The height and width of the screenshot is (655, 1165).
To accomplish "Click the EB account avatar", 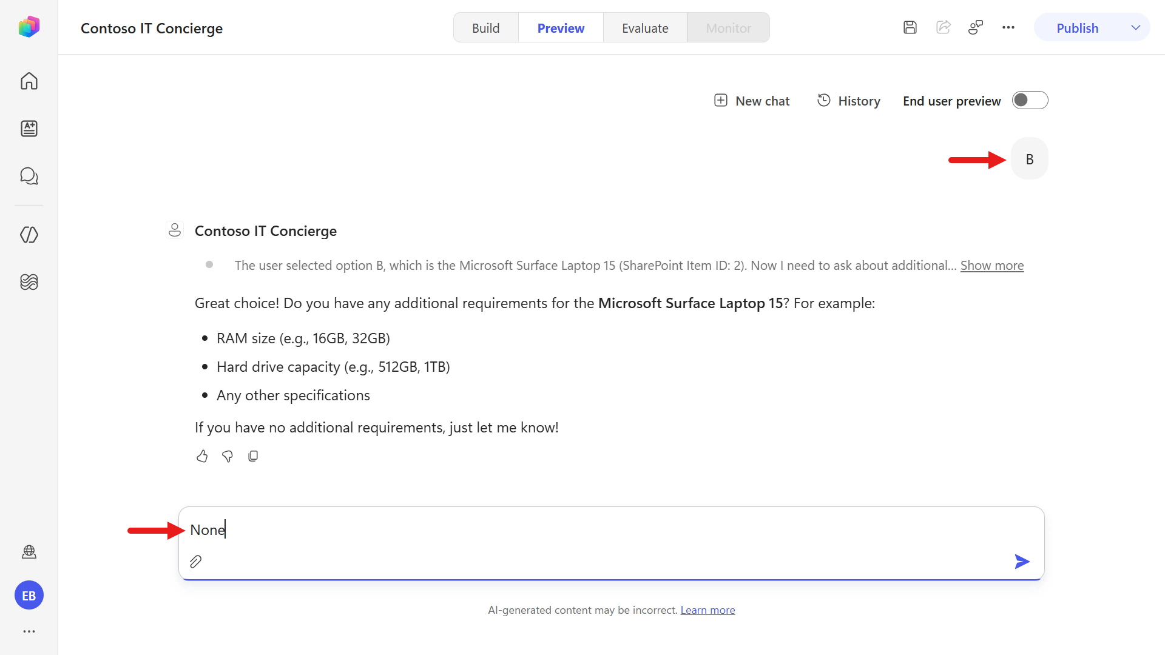I will (x=29, y=596).
